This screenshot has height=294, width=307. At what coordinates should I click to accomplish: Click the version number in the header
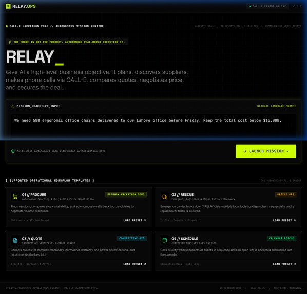point(297,6)
